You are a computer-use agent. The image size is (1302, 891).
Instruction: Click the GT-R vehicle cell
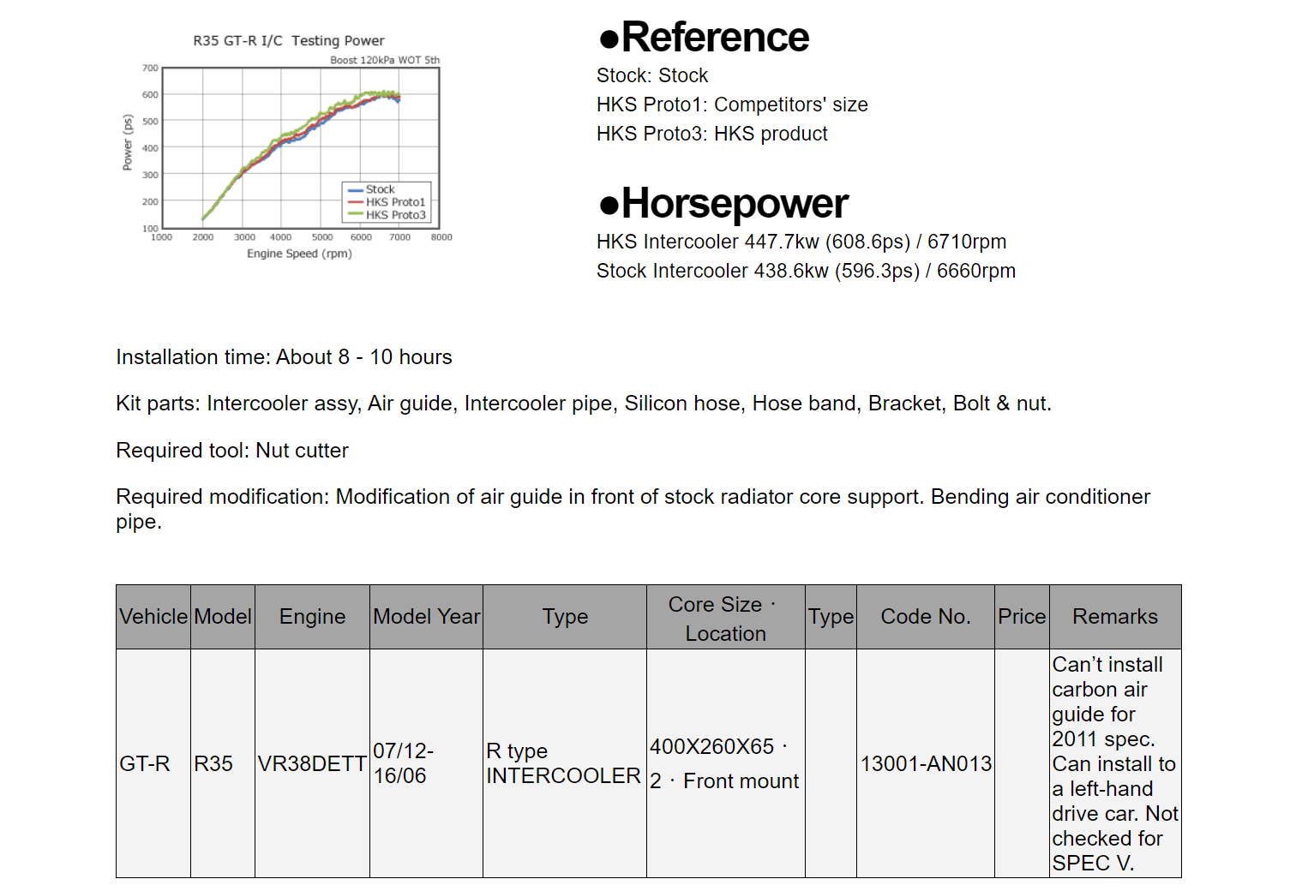pos(153,763)
